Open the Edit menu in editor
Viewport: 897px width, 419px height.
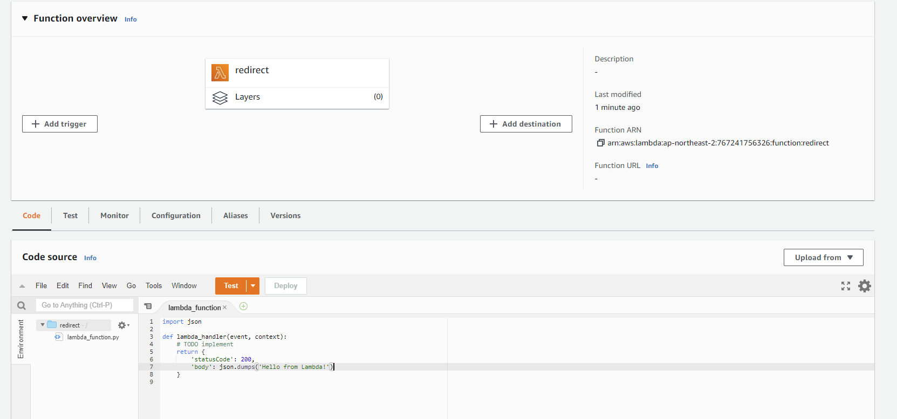[63, 286]
